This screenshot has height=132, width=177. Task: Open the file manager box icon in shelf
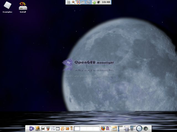(x=114, y=128)
